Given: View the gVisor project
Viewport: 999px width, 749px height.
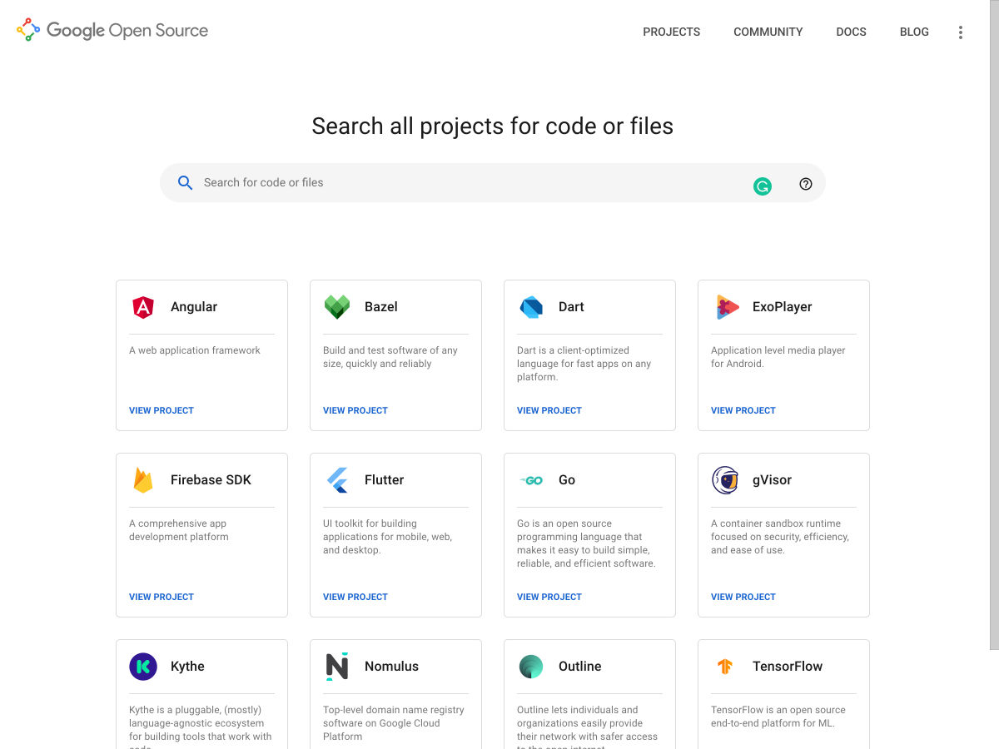Looking at the screenshot, I should tap(743, 597).
